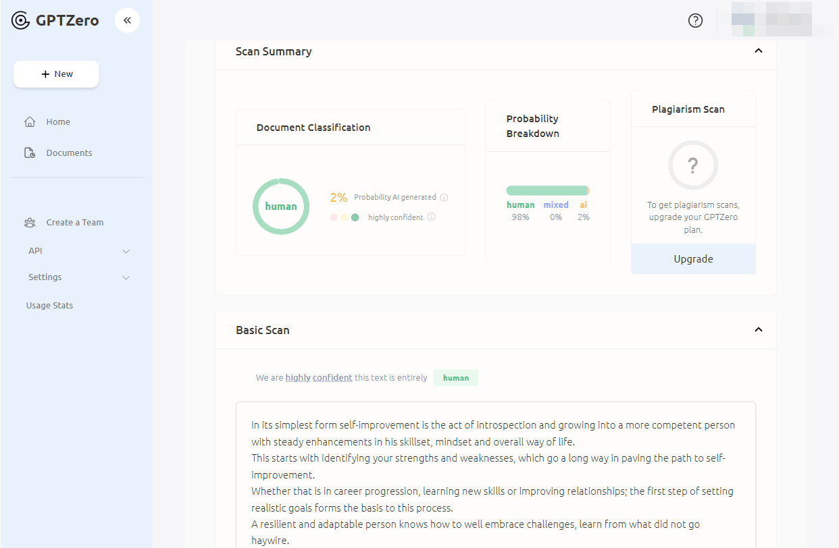Click the Upgrade button for plagiarism scans
Image resolution: width=839 pixels, height=548 pixels.
click(693, 259)
